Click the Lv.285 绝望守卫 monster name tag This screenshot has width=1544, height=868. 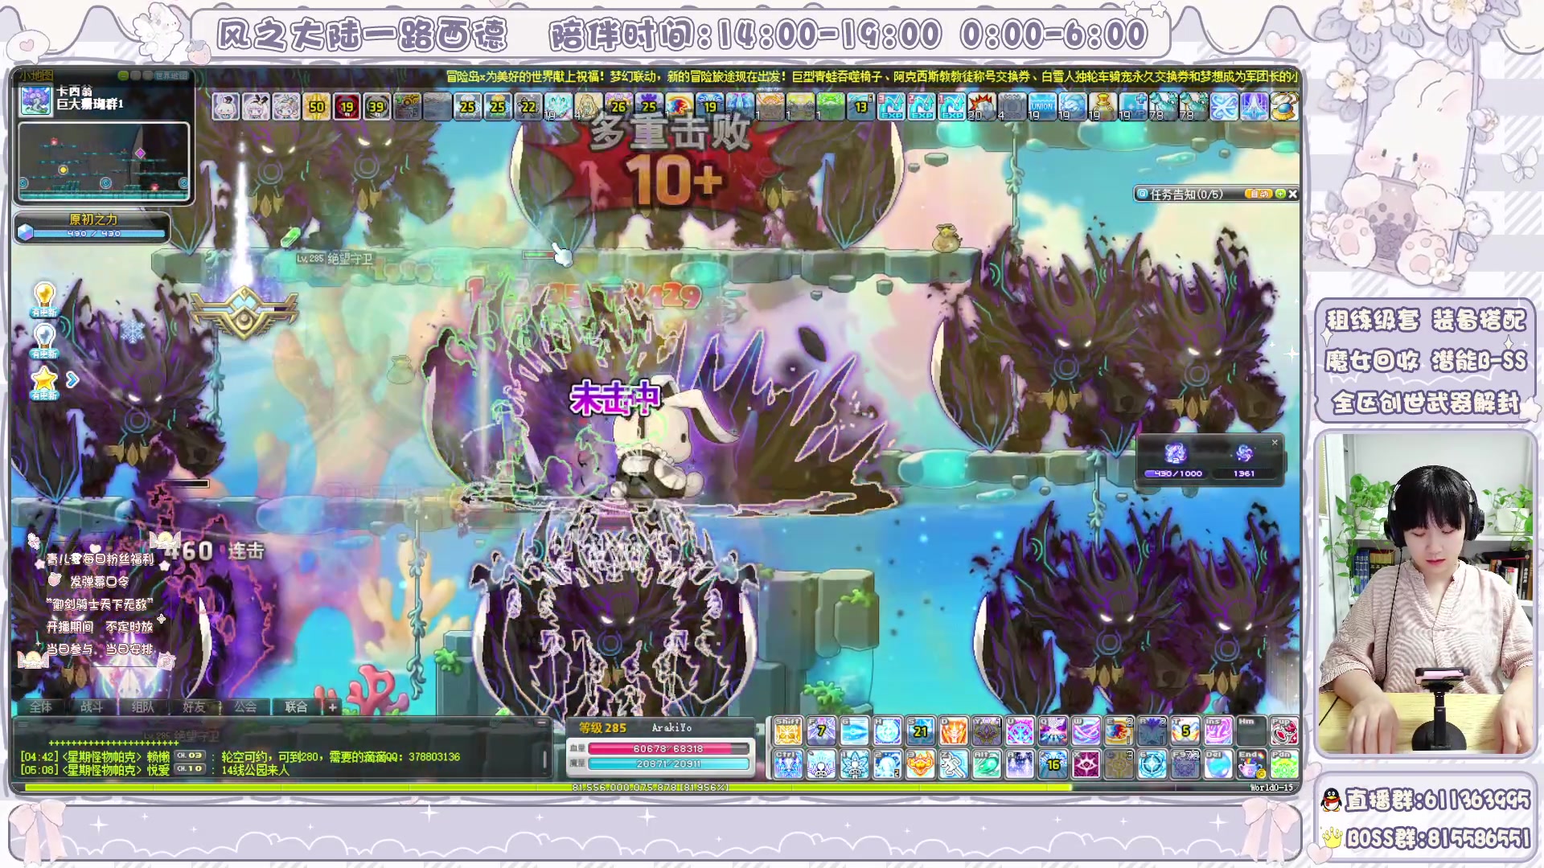click(335, 258)
